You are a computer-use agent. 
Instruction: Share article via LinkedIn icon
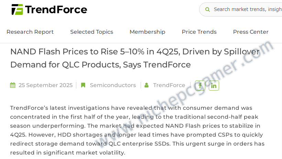coord(214,86)
